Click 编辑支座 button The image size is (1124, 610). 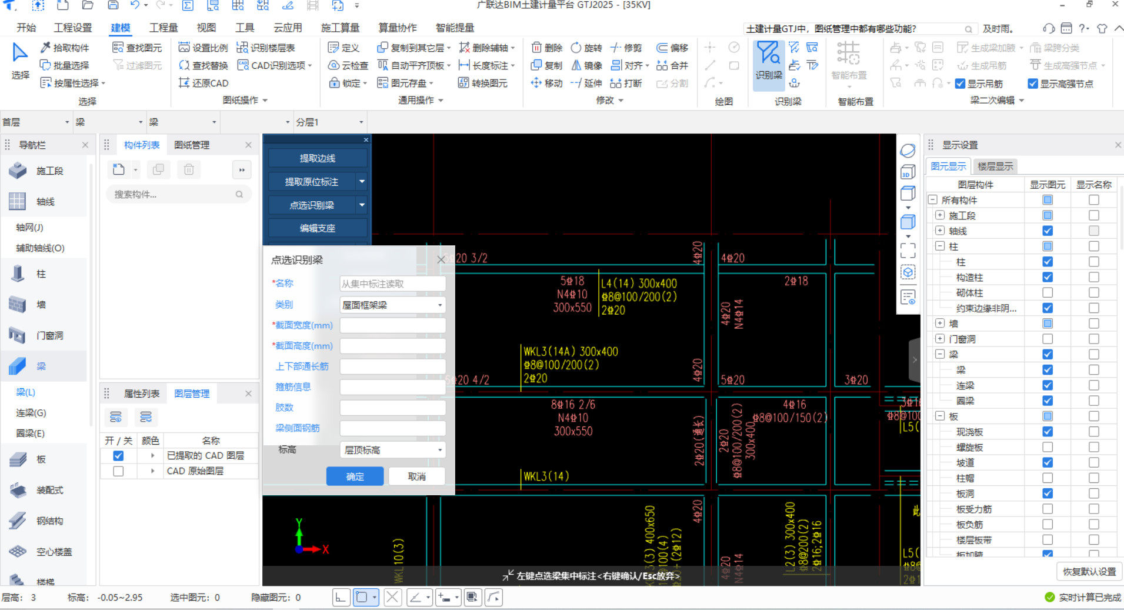[318, 228]
